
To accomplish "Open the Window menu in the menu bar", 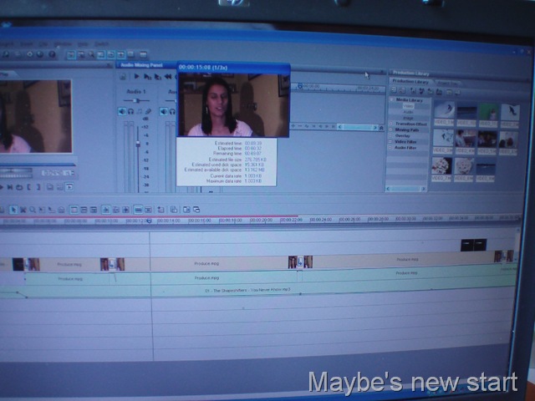I will (63, 44).
